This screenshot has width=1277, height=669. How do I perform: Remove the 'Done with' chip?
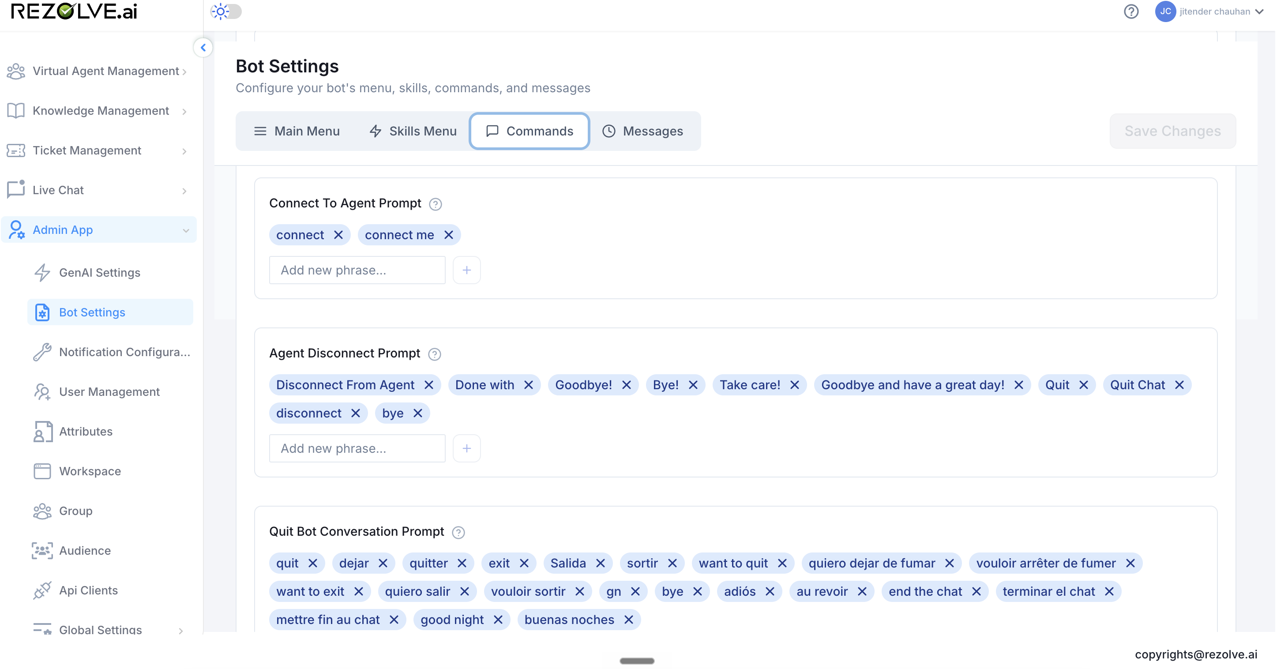529,385
